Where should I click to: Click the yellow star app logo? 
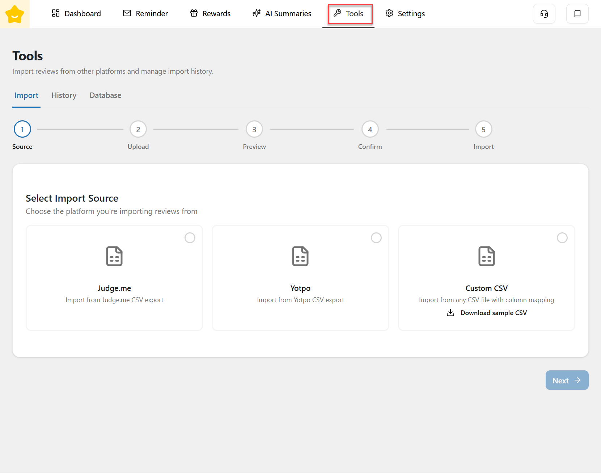point(14,14)
